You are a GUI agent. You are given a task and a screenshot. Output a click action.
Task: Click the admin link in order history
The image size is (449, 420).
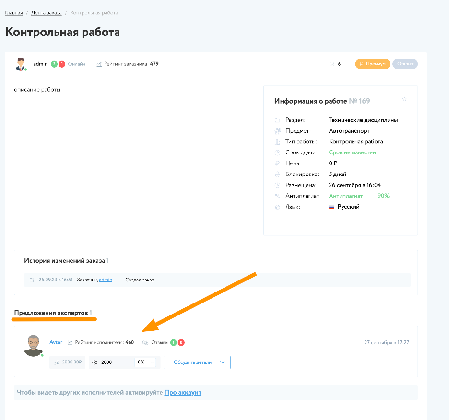(106, 280)
